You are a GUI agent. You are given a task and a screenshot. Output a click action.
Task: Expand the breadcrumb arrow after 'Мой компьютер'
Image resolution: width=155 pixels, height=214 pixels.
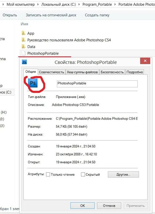point(38,4)
